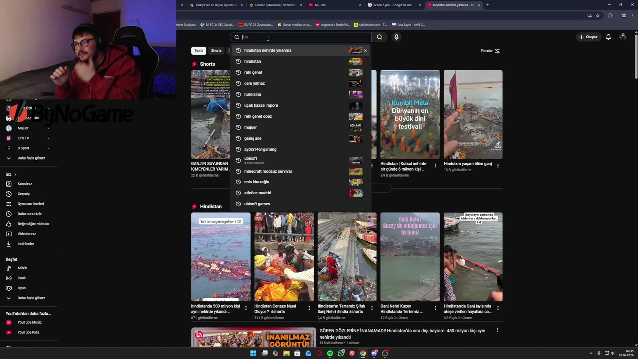Choose the 'enis kirazoğlu' search suggestion
Image resolution: width=638 pixels, height=359 pixels.
301,182
